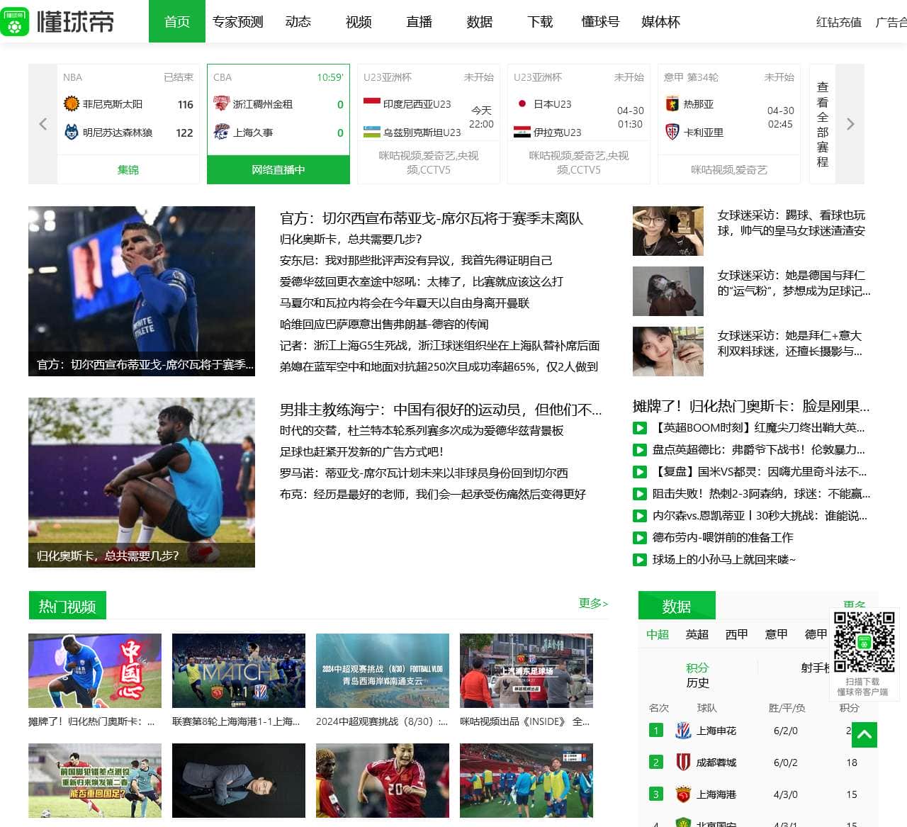Image resolution: width=907 pixels, height=827 pixels.
Task: Open the 懂球号 navigation item
Action: [x=600, y=22]
